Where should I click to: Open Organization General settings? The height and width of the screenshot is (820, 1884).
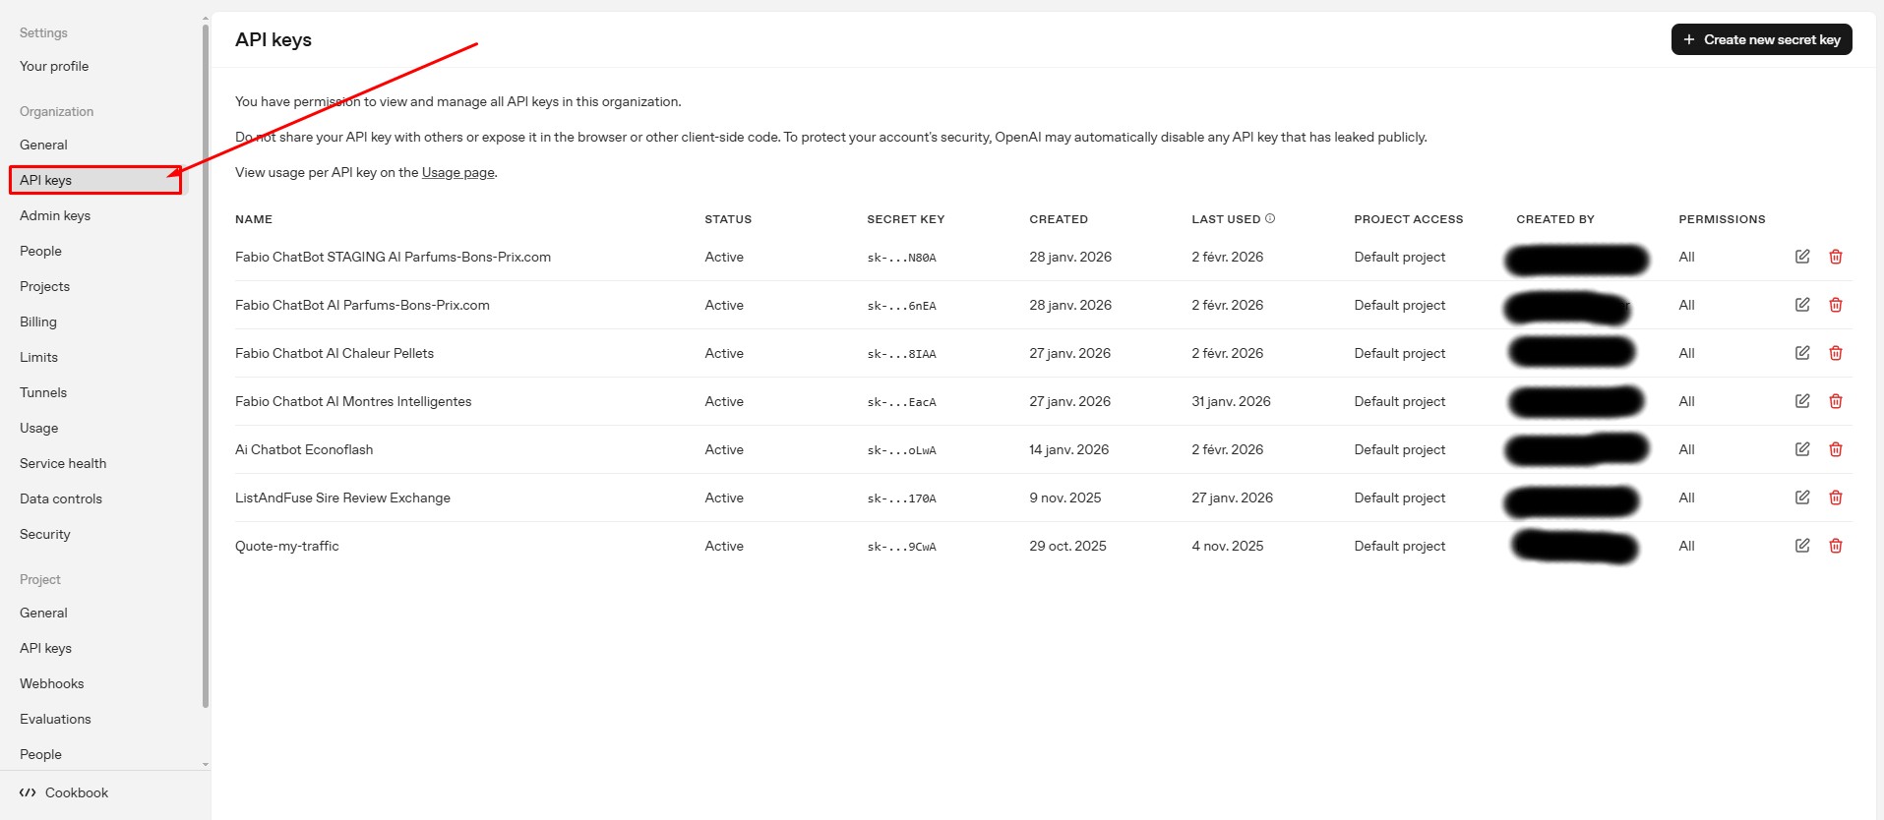(43, 145)
